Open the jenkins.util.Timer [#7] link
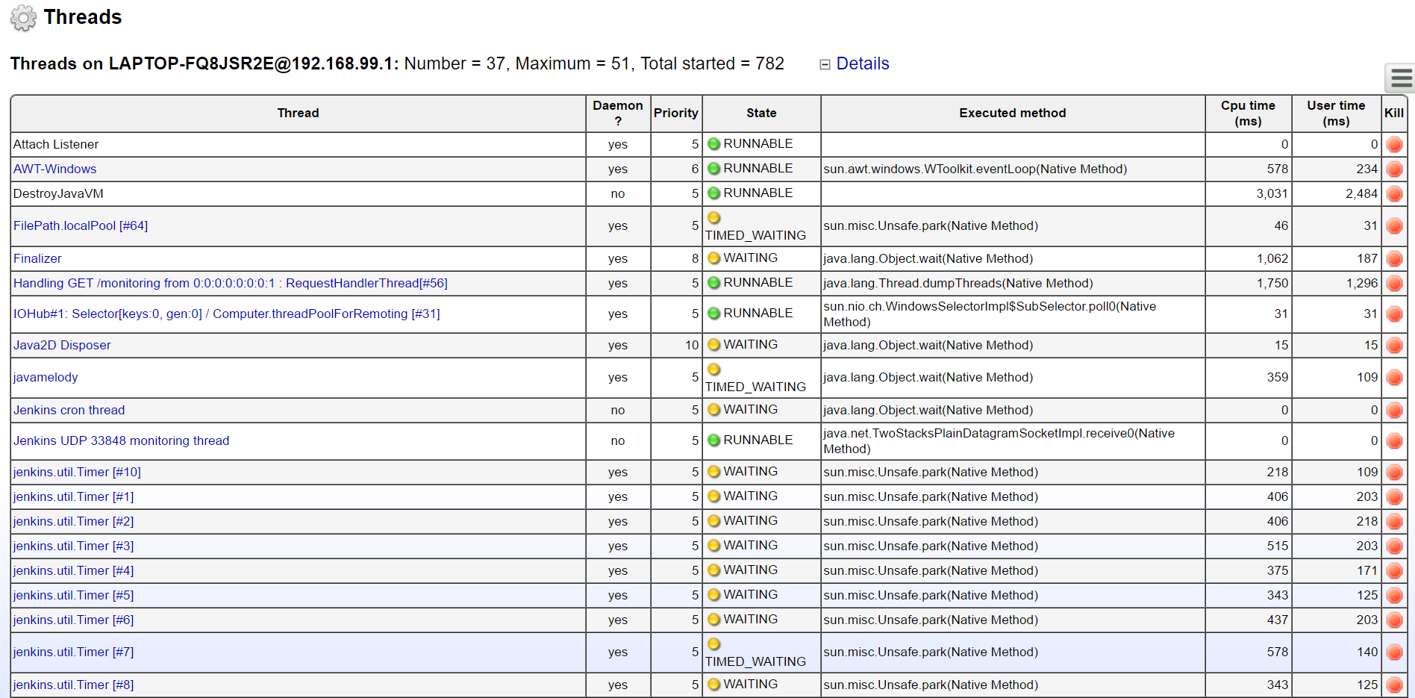Screen dimensions: 1415x698 tap(73, 652)
